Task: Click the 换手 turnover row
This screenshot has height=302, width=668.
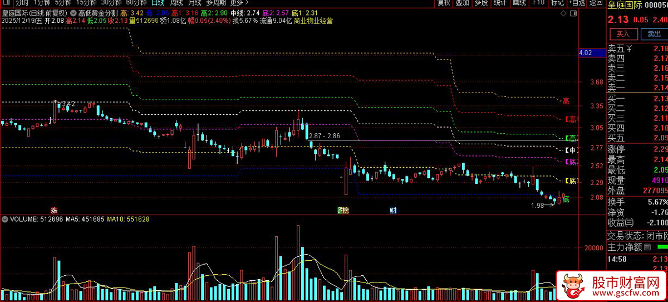Action: click(x=637, y=202)
